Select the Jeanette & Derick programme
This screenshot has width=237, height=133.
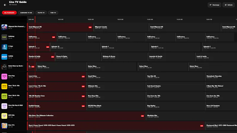pos(171,57)
